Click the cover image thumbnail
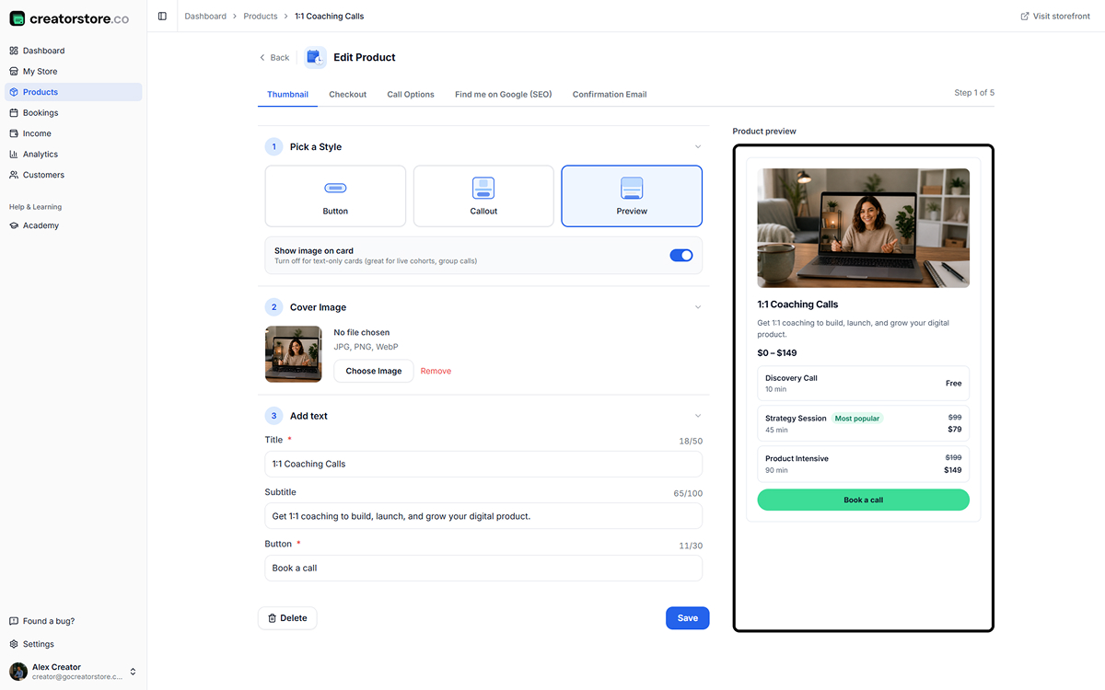Viewport: 1105px width, 690px height. [294, 354]
